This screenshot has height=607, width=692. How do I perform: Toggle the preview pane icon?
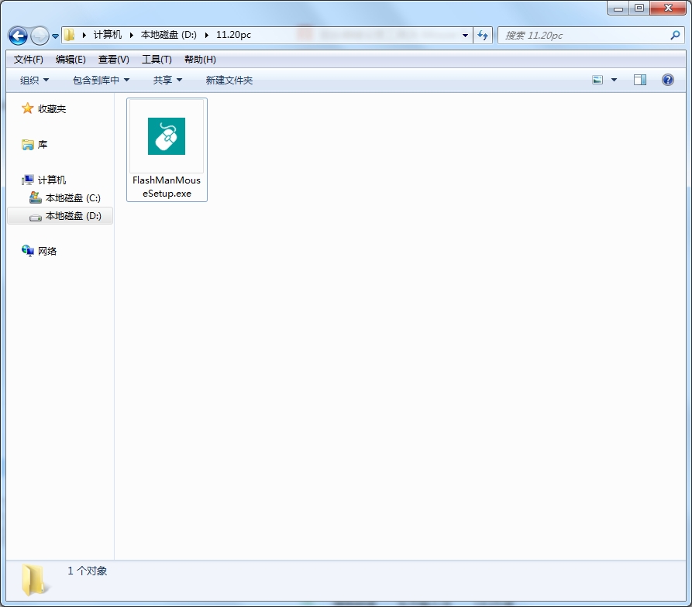click(x=640, y=80)
